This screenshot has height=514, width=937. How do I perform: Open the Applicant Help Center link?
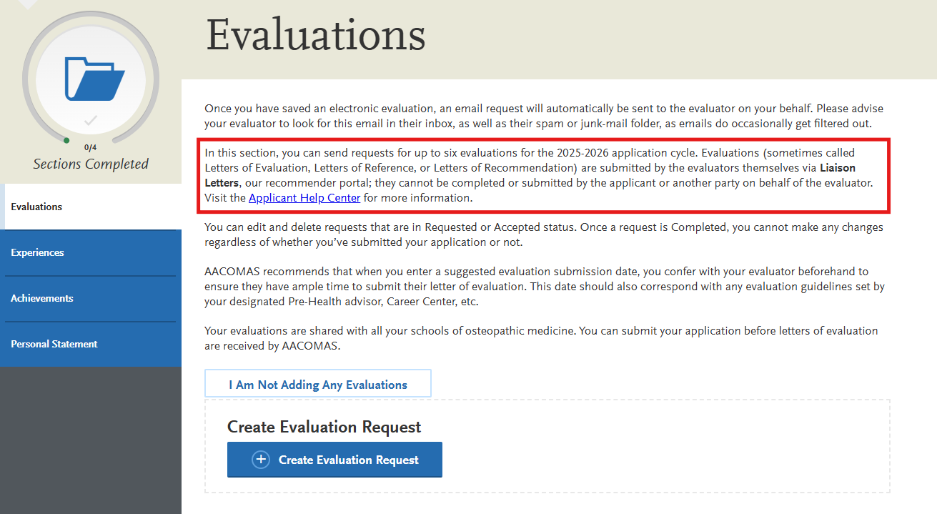304,197
